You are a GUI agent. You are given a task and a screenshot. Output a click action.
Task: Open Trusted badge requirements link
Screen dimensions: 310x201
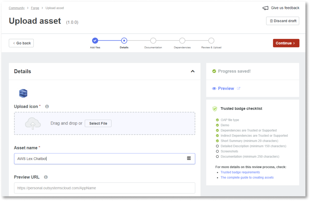pyautogui.click(x=240, y=172)
